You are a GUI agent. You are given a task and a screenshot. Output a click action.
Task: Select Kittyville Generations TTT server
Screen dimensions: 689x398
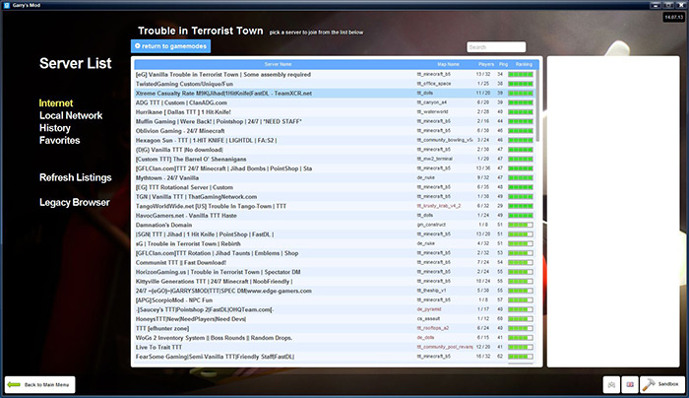(335, 282)
